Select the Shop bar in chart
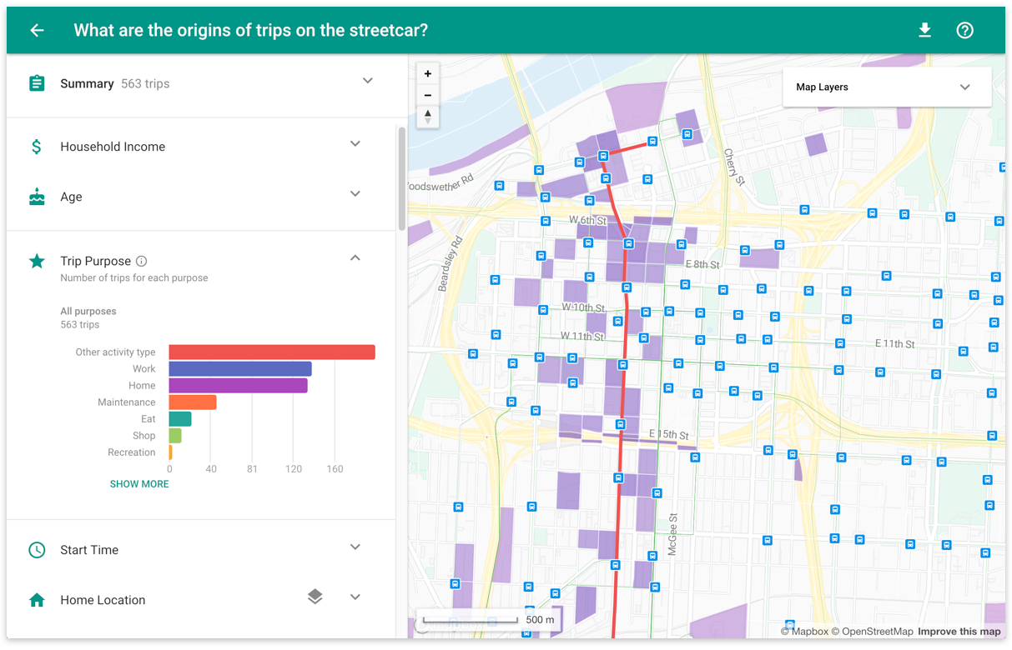This screenshot has width=1012, height=650. [175, 436]
